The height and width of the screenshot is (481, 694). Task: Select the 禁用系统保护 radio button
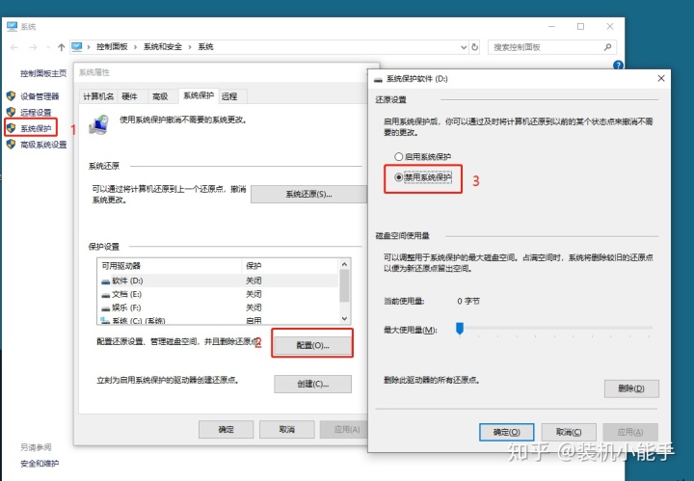(x=398, y=177)
